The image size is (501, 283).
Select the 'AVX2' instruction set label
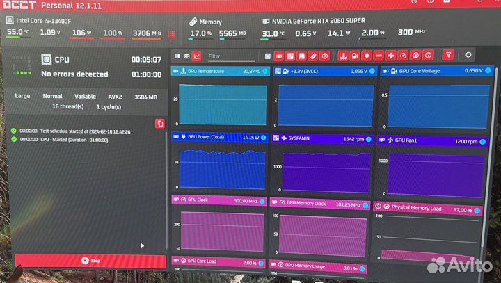click(115, 97)
